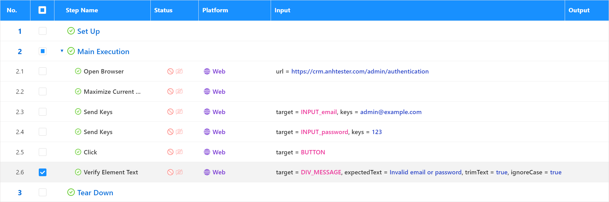Image resolution: width=609 pixels, height=202 pixels.
Task: Click the crossed camera icon on Maximize Current row
Action: click(x=179, y=91)
